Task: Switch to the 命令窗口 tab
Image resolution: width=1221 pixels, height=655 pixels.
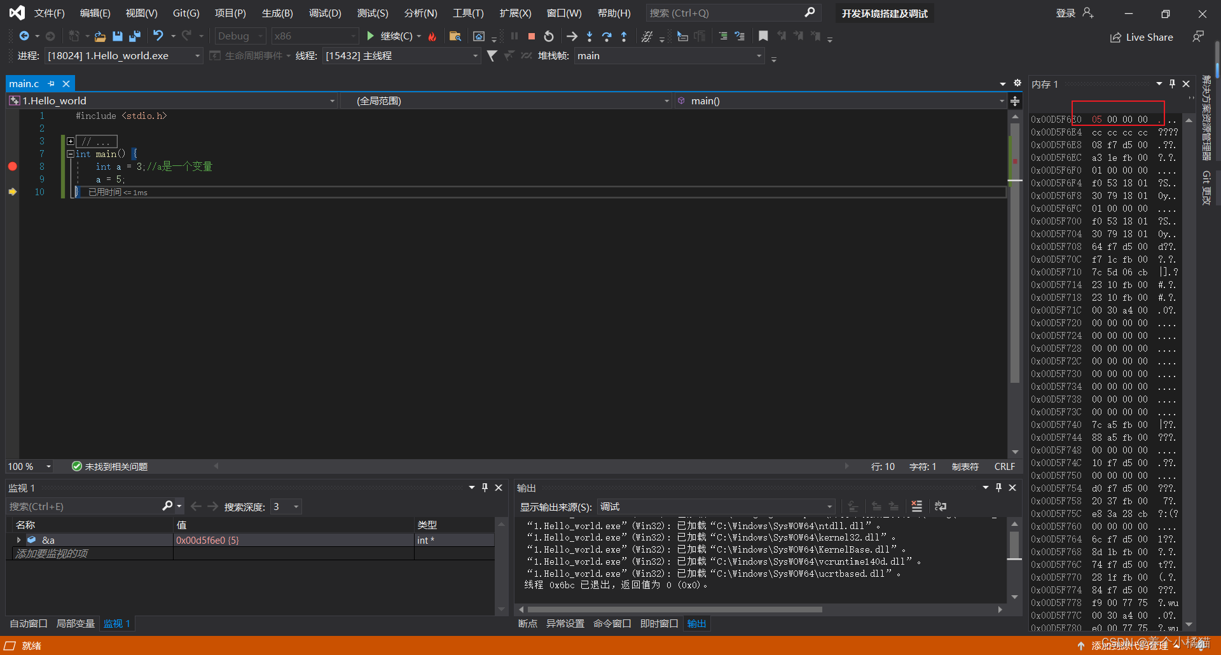Action: tap(612, 624)
